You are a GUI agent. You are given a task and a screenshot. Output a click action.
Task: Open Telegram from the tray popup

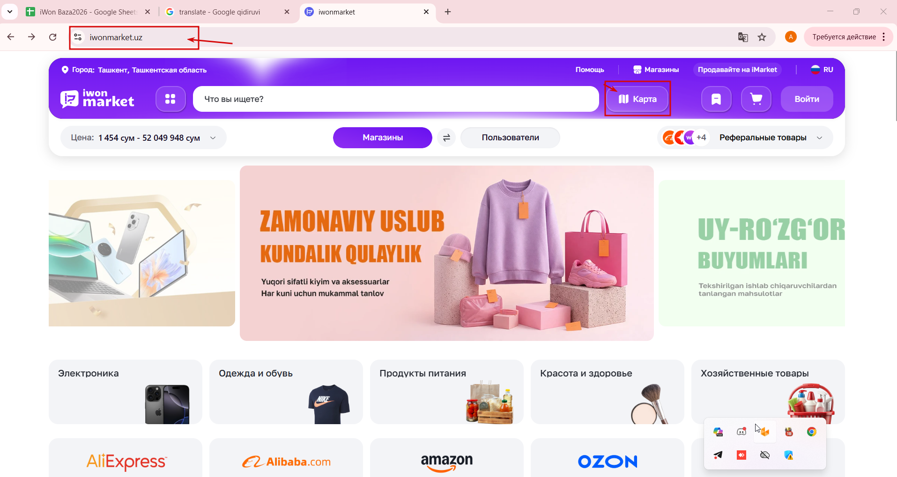(718, 455)
